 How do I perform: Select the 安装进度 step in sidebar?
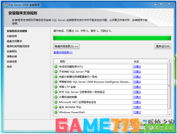click(12, 62)
